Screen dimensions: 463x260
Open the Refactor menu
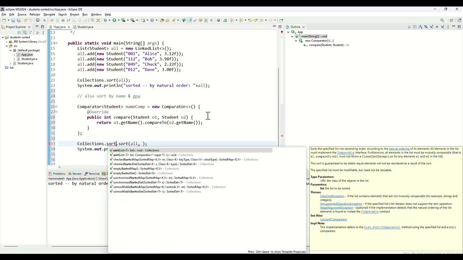(x=34, y=14)
